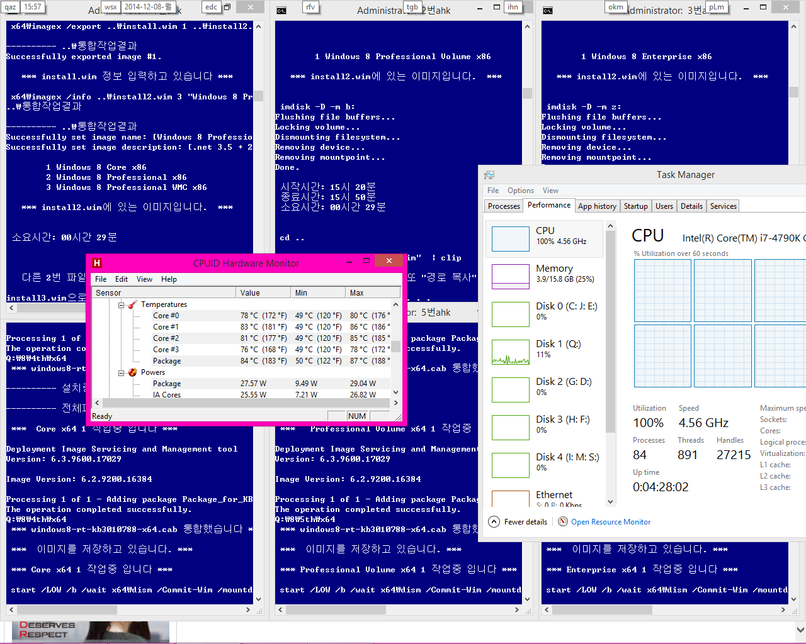806x644 pixels.
Task: Select the Disk 3 (H: F:) thumbnail
Action: tap(511, 428)
